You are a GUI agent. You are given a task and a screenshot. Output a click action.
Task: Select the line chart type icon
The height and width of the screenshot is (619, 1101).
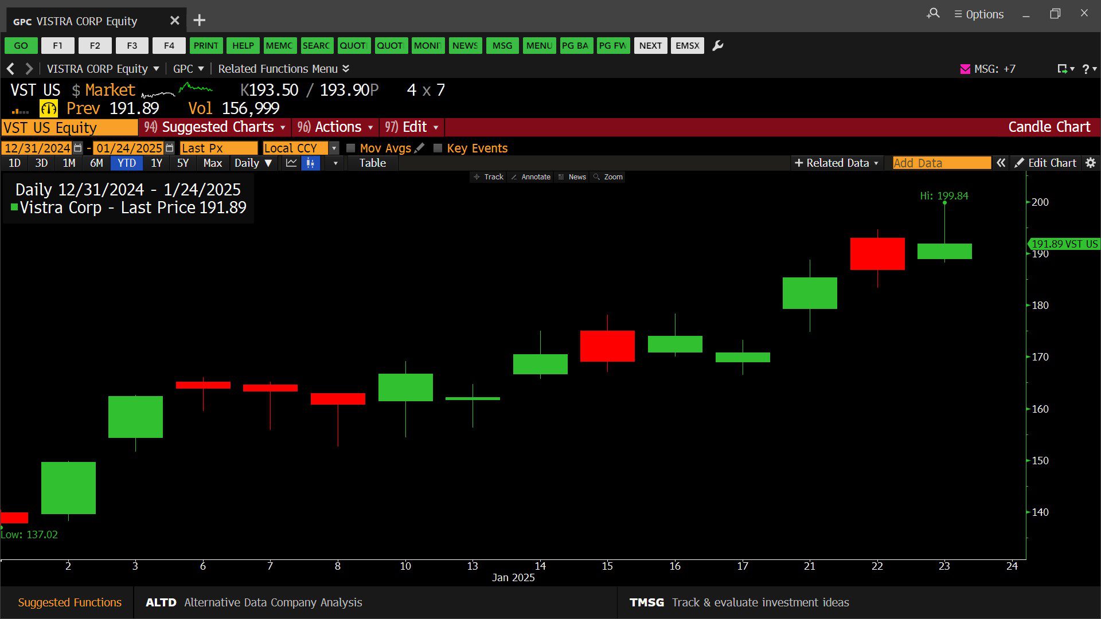pyautogui.click(x=291, y=163)
